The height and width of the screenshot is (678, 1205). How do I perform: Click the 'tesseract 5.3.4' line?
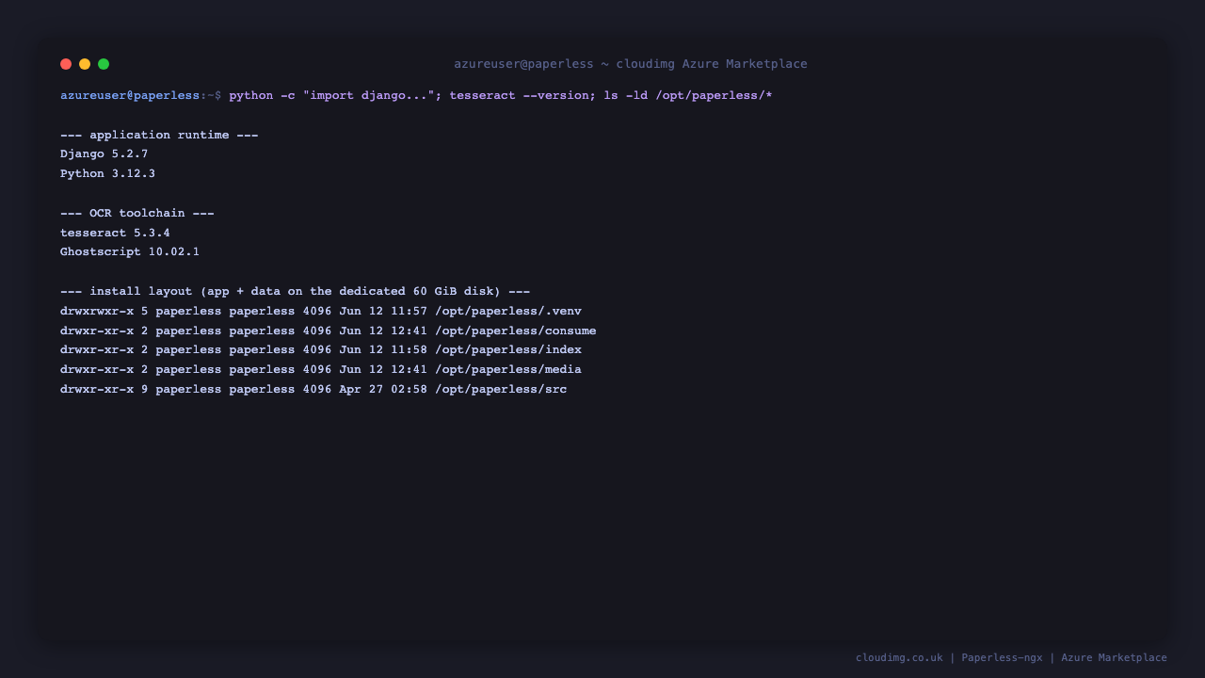point(115,233)
